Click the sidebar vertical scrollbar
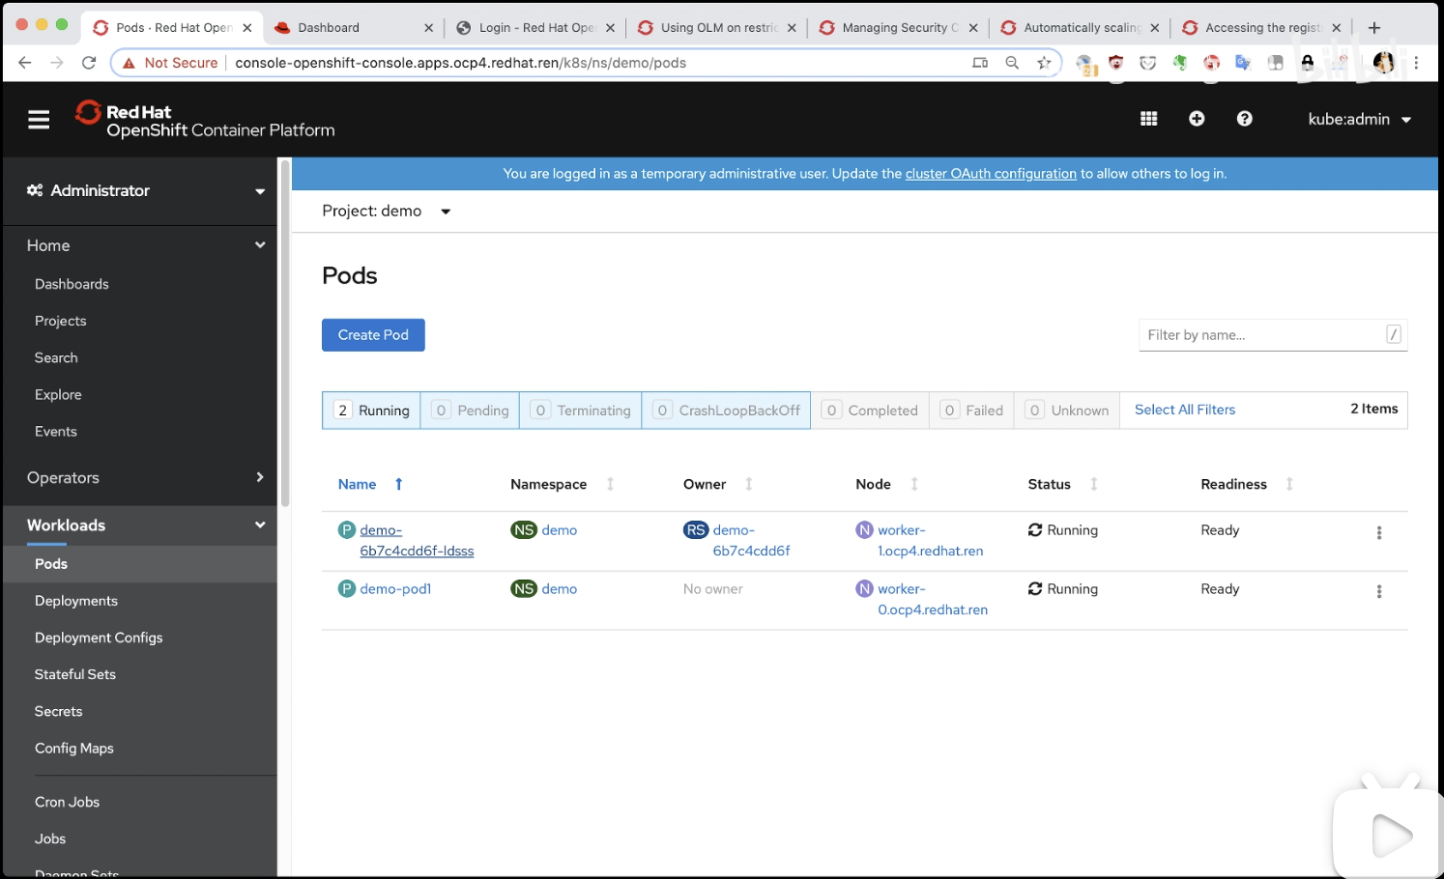Viewport: 1444px width, 879px height. pyautogui.click(x=284, y=338)
